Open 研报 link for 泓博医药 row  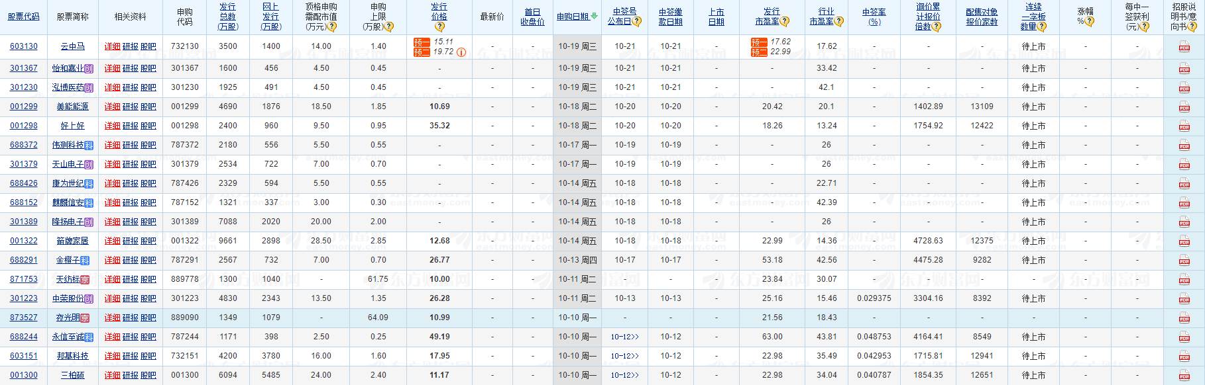point(131,88)
